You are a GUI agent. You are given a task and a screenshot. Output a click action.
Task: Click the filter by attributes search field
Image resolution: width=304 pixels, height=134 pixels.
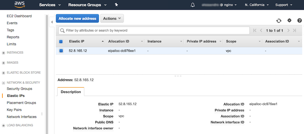155,30
